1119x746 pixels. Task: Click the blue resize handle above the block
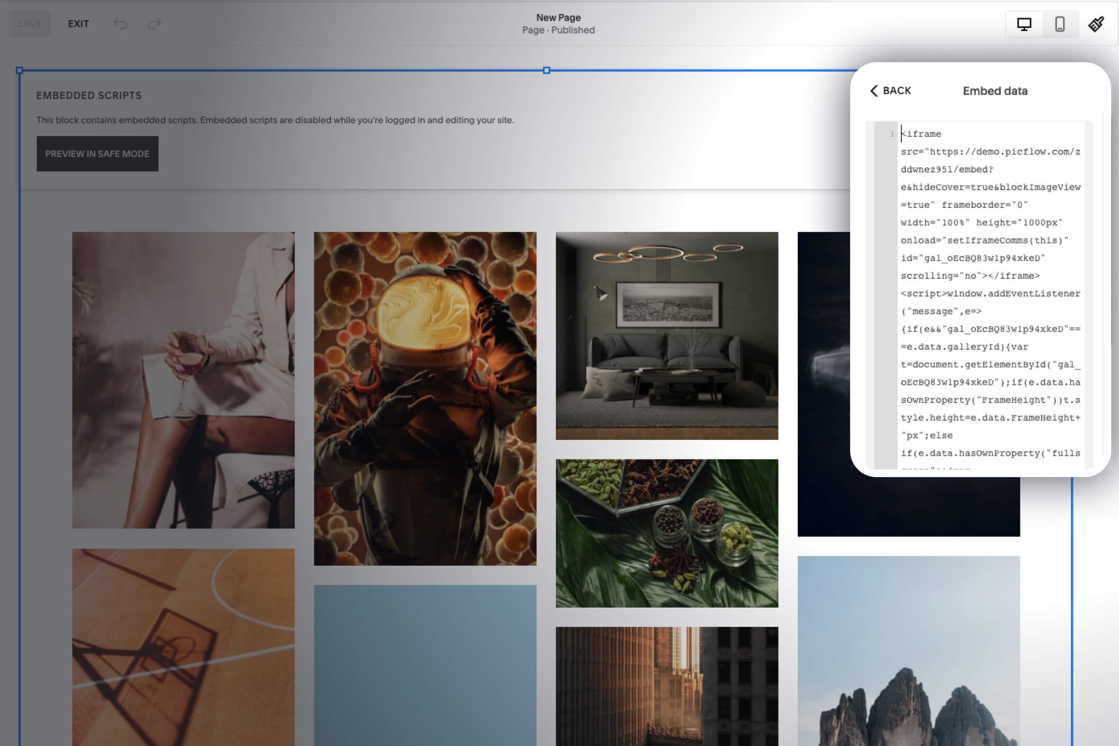[x=547, y=70]
